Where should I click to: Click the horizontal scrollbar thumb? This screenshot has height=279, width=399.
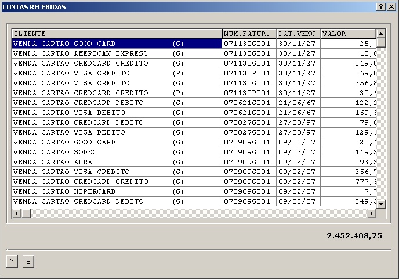[26, 213]
